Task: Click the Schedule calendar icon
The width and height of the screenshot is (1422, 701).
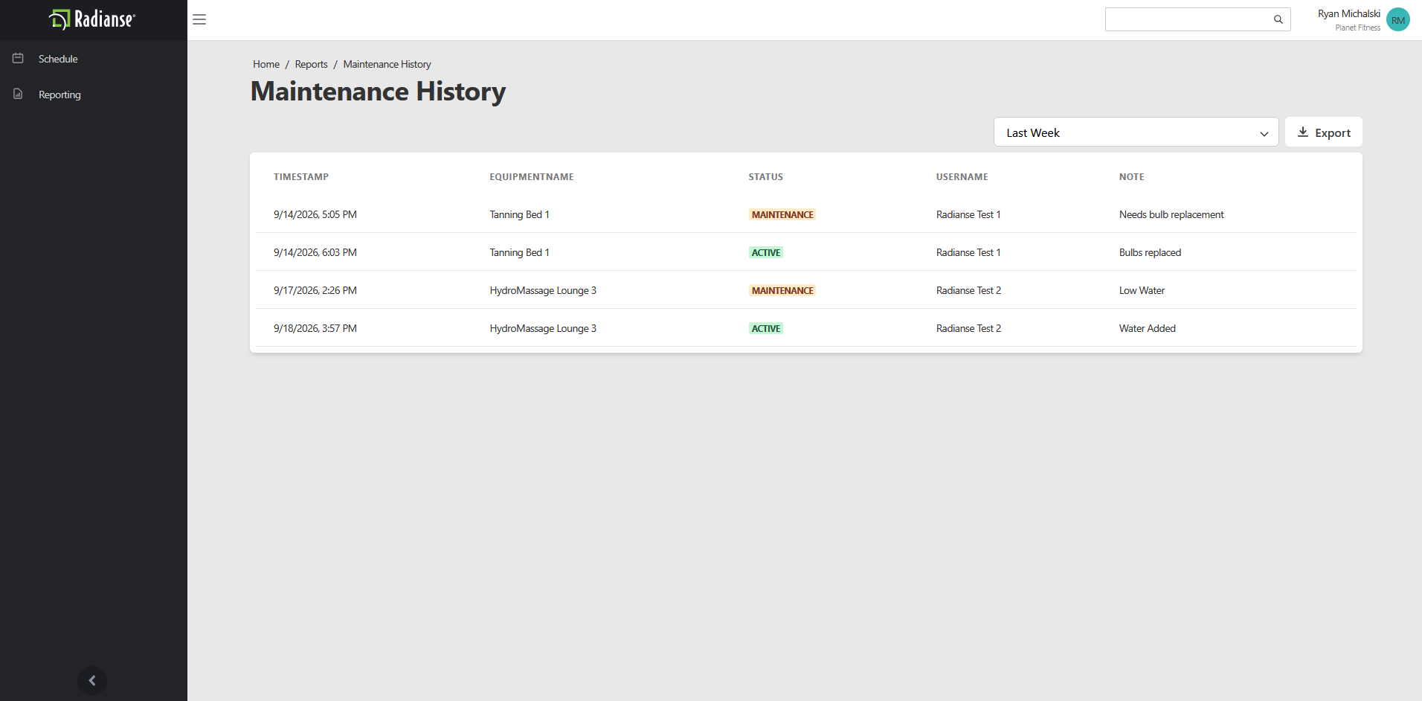Action: click(18, 58)
